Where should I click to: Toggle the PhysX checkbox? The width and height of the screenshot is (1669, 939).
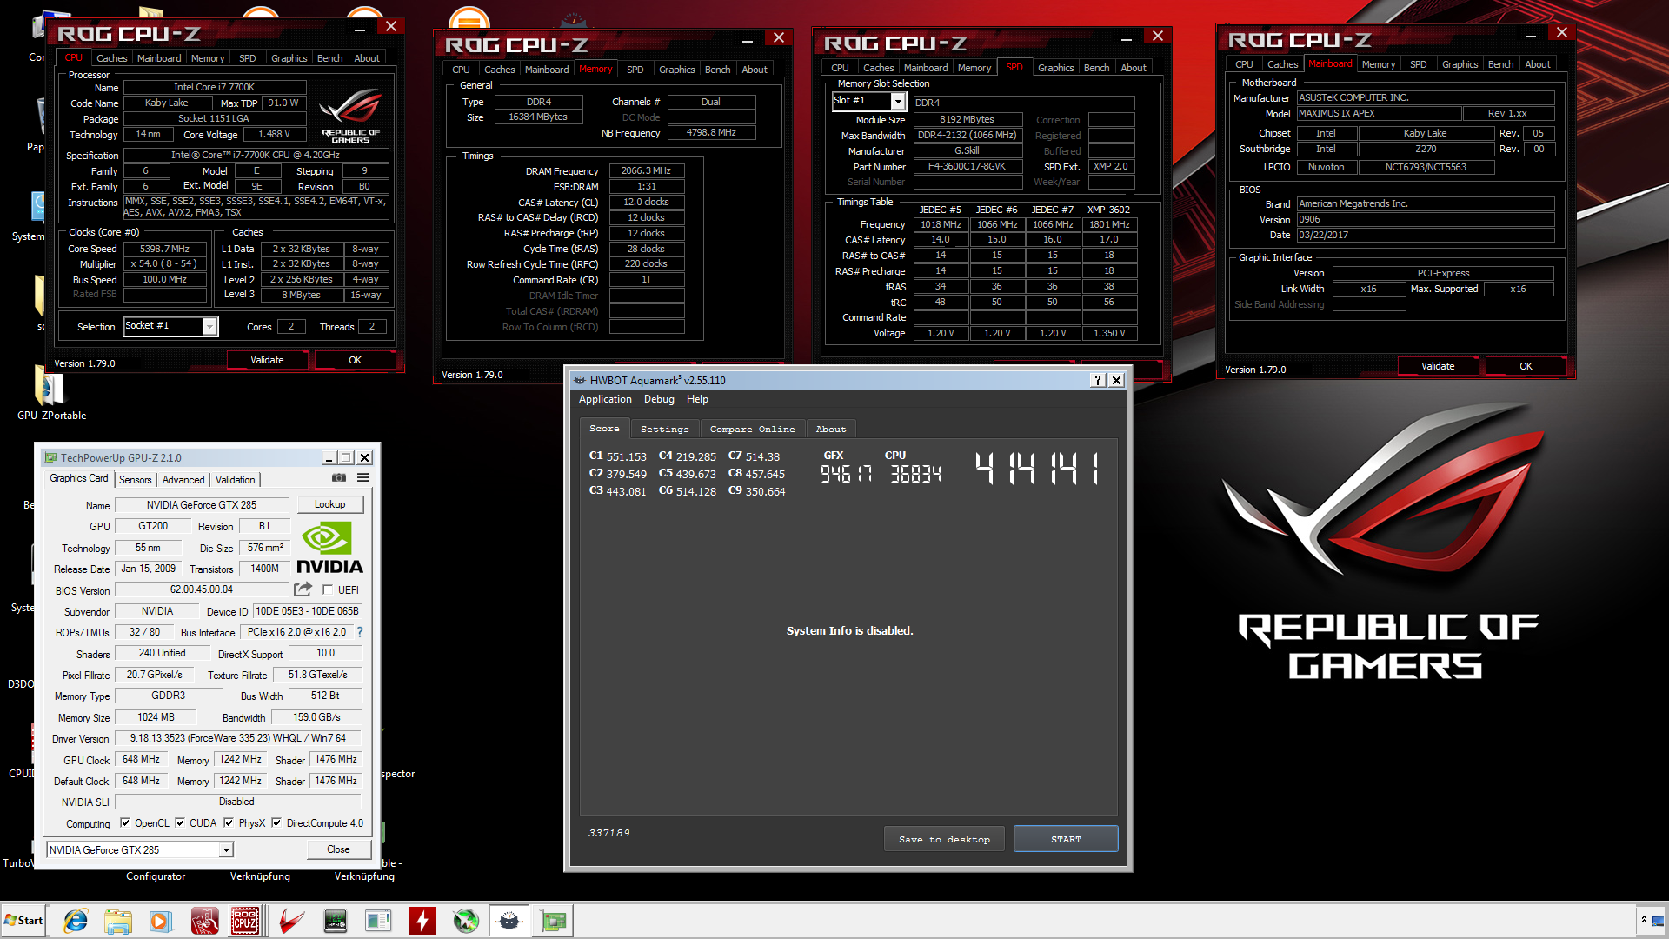(229, 822)
